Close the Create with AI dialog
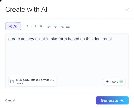Screen dimensions: 134x108 [x=127, y=10]
